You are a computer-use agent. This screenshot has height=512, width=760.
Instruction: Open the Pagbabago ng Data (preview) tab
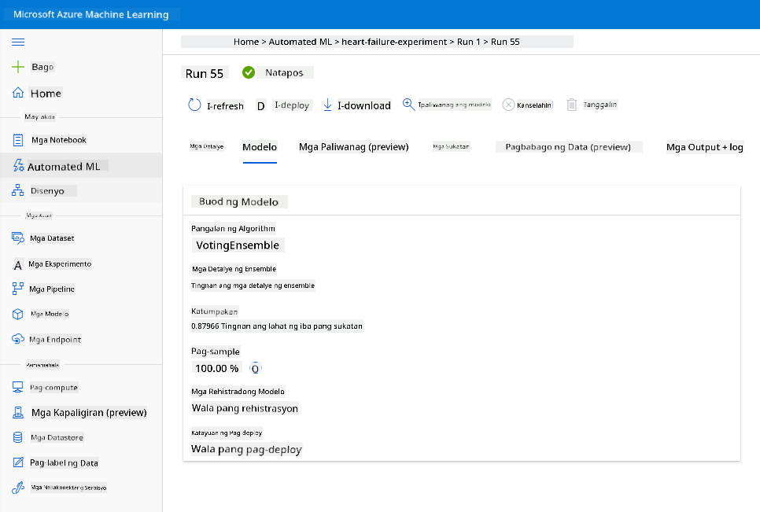point(568,147)
